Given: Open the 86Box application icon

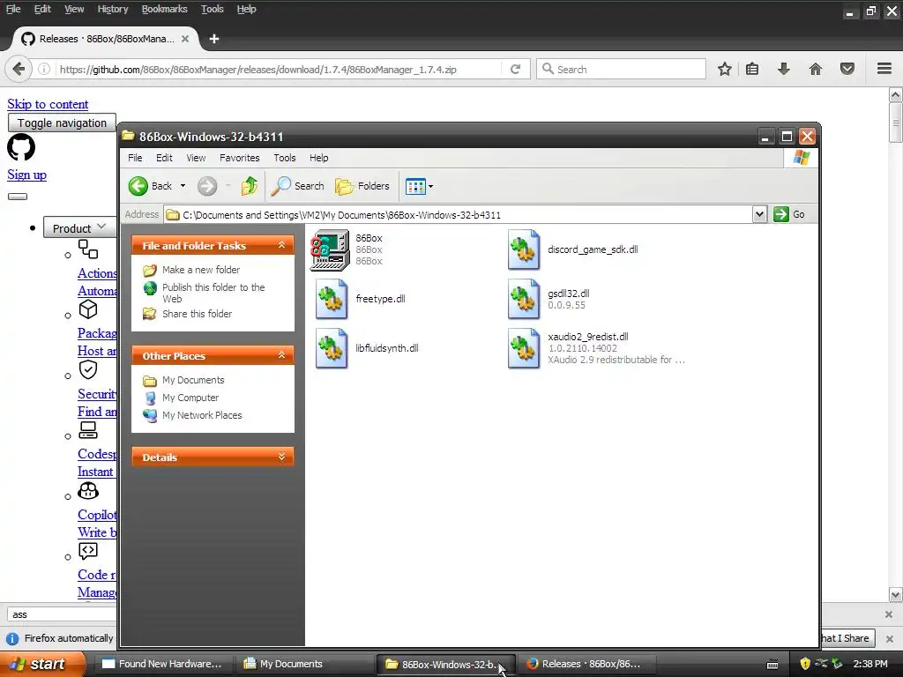Looking at the screenshot, I should 330,249.
